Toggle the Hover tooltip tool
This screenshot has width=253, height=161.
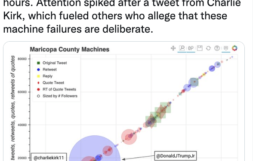coord(226,48)
